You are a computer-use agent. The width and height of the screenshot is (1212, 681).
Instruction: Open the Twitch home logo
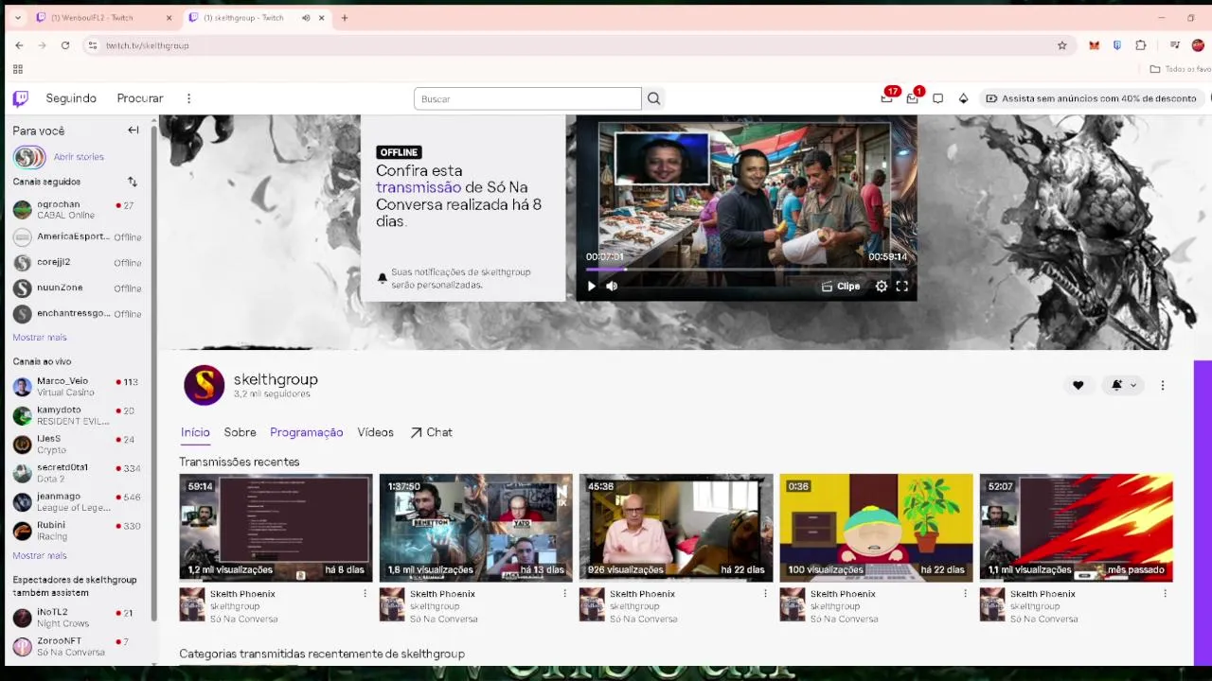point(20,98)
